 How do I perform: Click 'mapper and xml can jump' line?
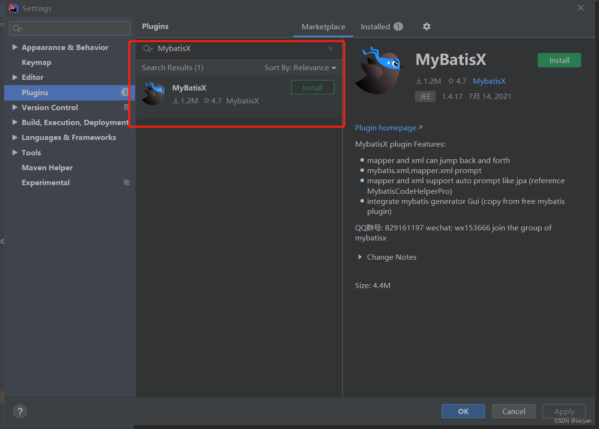coord(438,160)
